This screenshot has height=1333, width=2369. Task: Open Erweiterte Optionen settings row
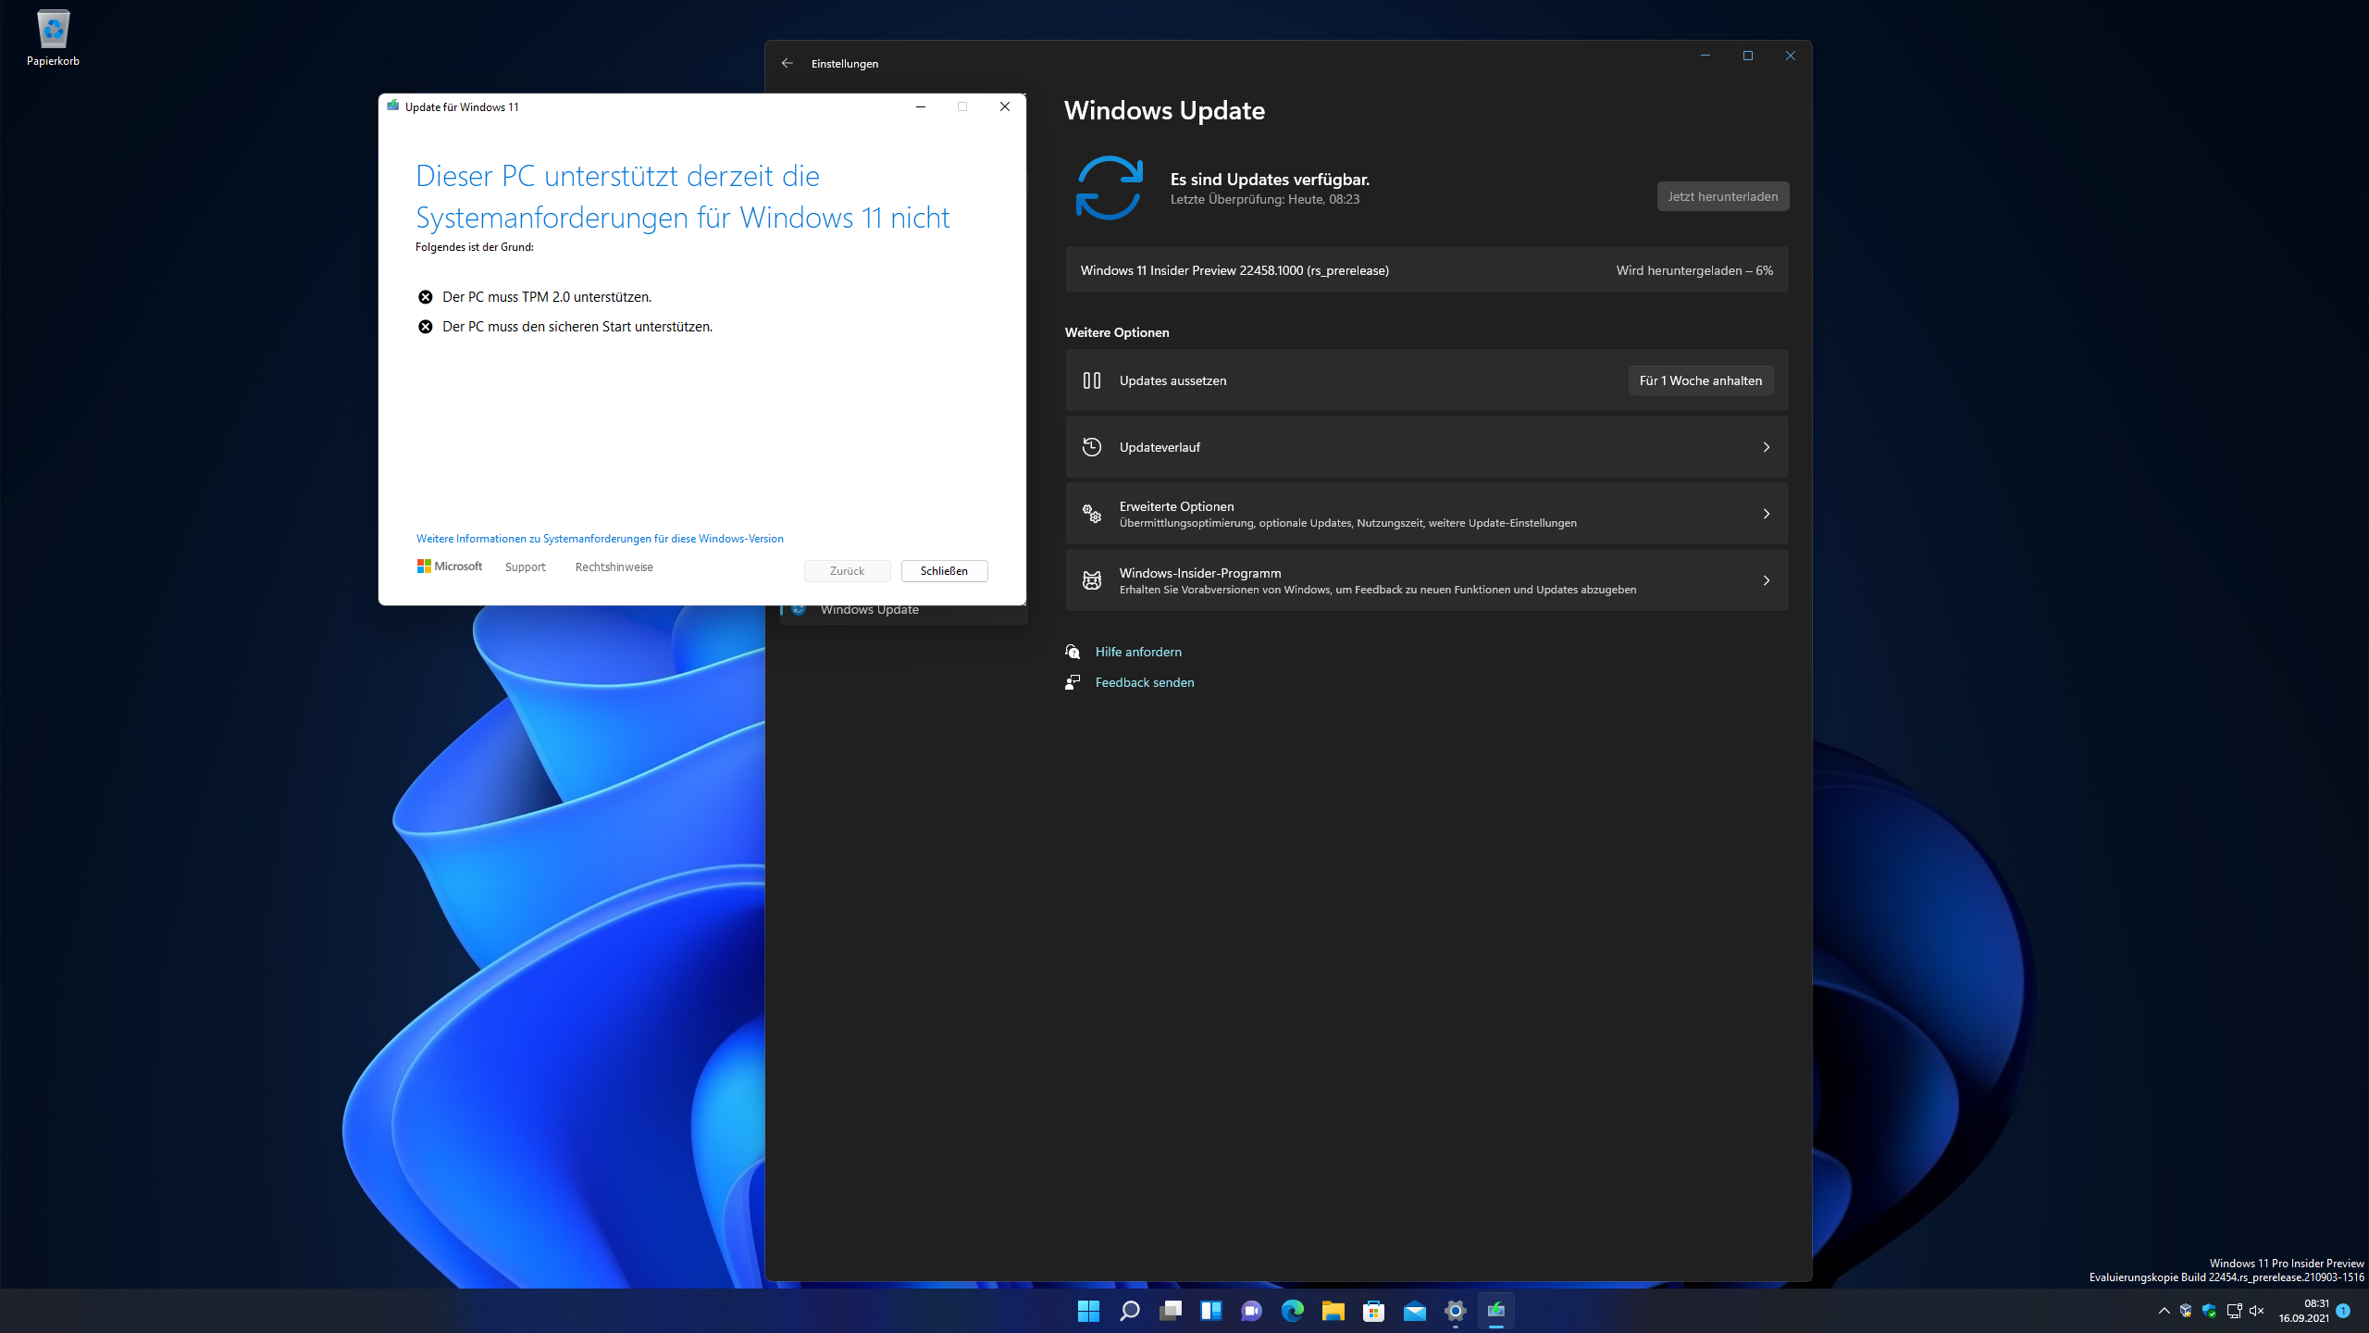coord(1426,514)
